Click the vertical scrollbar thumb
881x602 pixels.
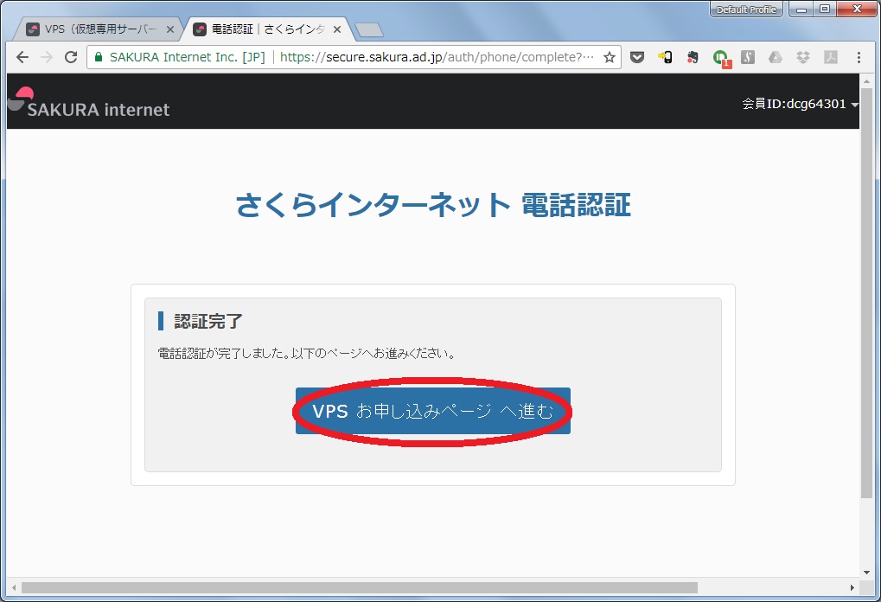click(x=866, y=292)
